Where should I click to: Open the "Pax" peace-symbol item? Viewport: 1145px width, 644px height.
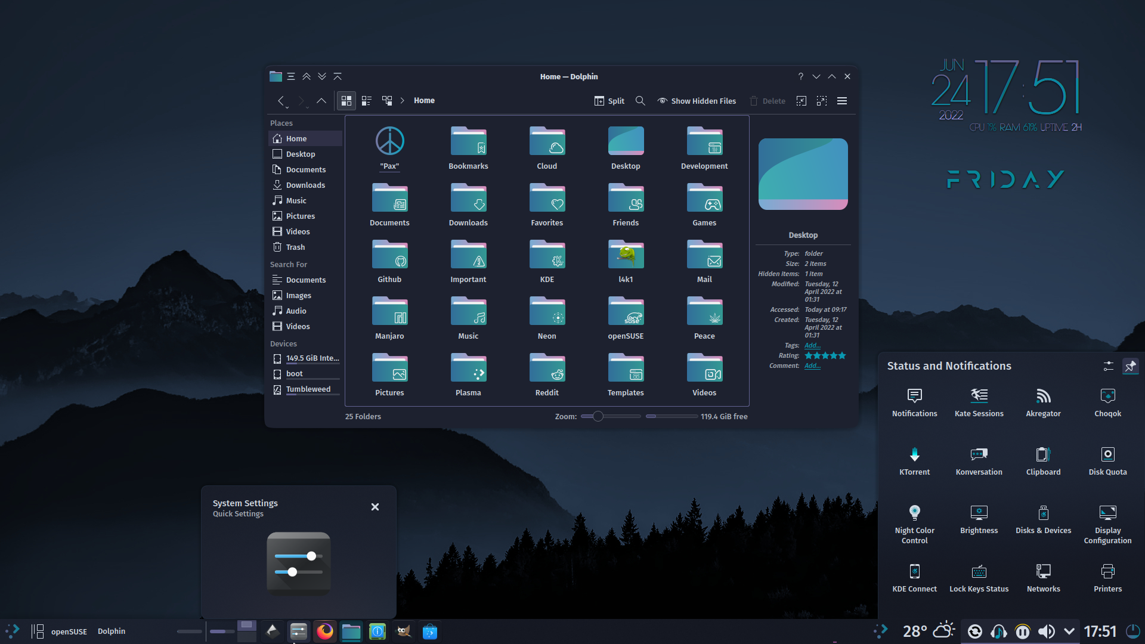click(389, 148)
